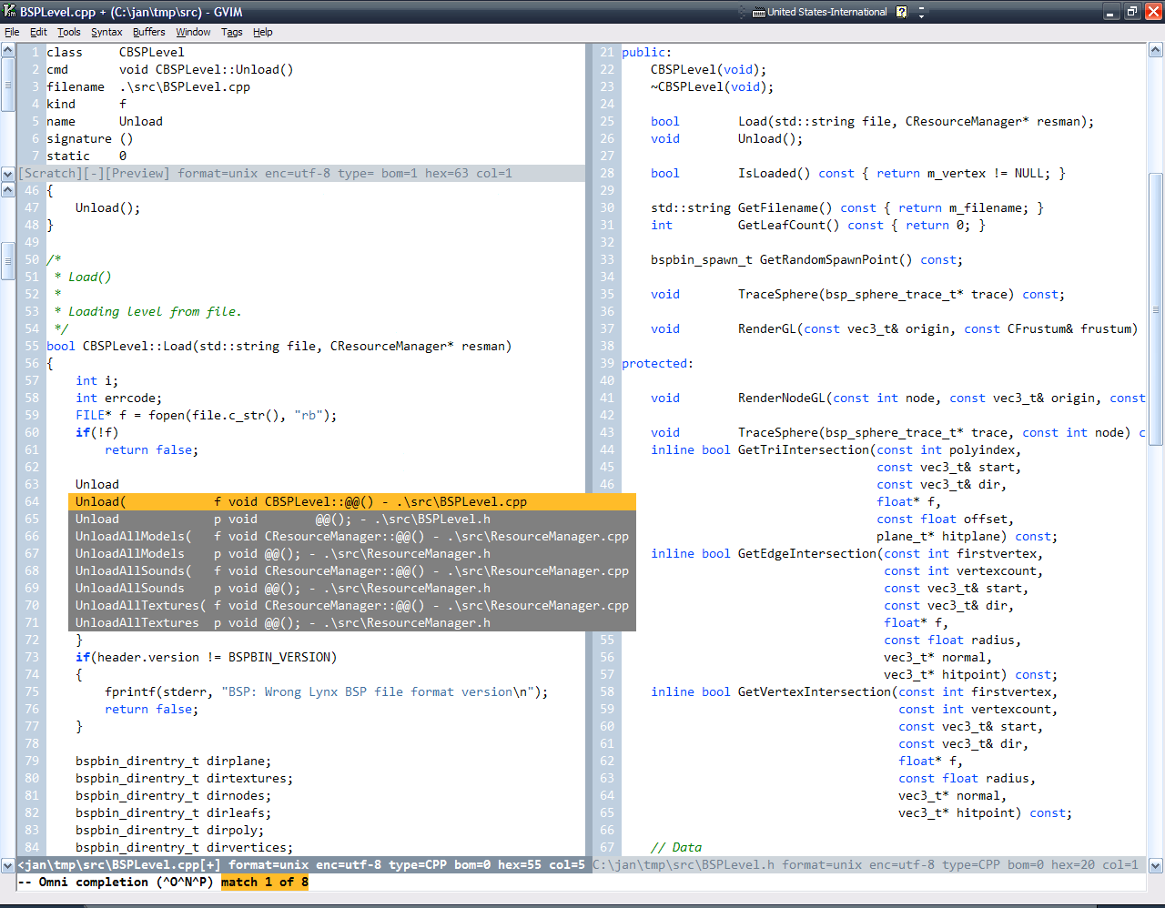1165x908 pixels.
Task: Open the File menu
Action: tap(12, 32)
